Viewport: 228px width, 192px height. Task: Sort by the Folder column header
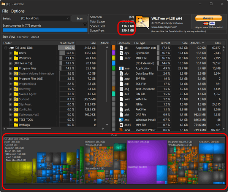pyautogui.click(x=29, y=43)
